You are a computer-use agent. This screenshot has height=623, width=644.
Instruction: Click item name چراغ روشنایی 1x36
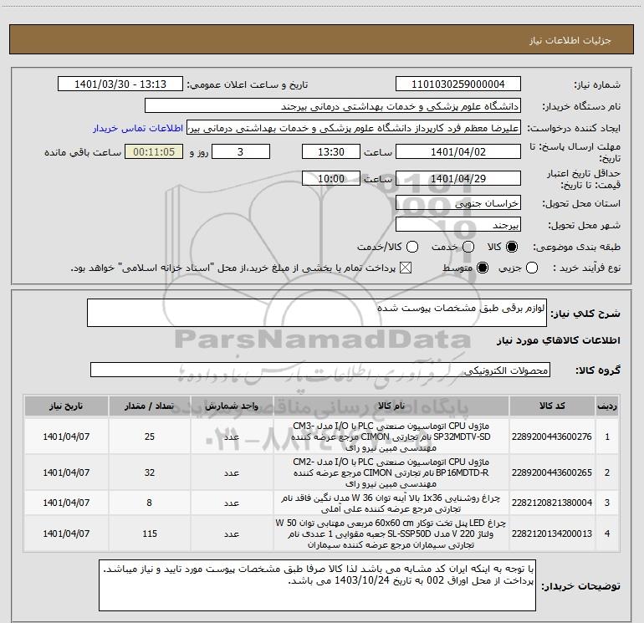391,503
